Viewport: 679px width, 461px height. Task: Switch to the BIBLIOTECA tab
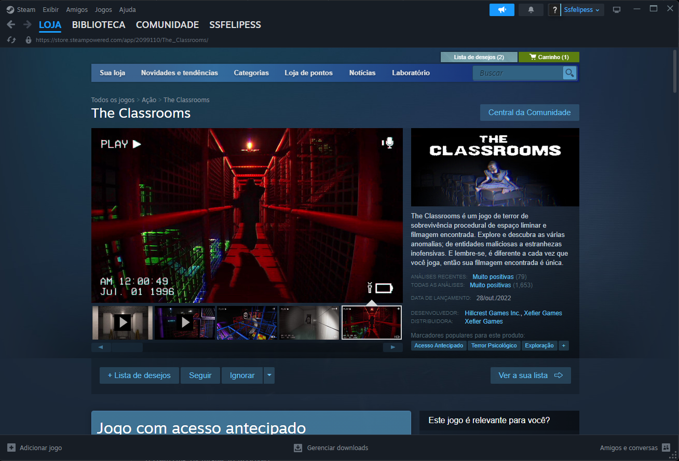click(x=99, y=25)
